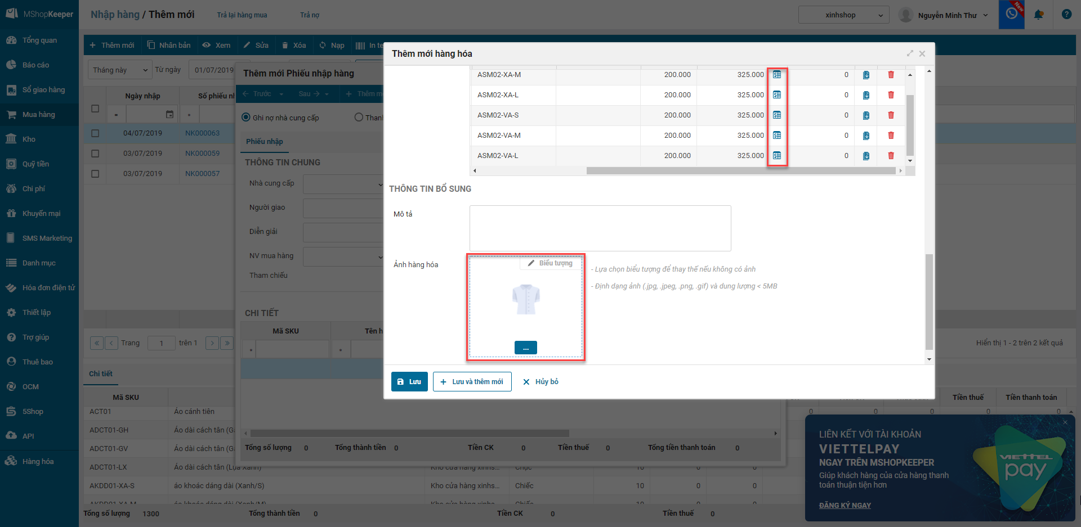Open the blue clock New feature icon
The height and width of the screenshot is (527, 1081).
pos(1011,15)
